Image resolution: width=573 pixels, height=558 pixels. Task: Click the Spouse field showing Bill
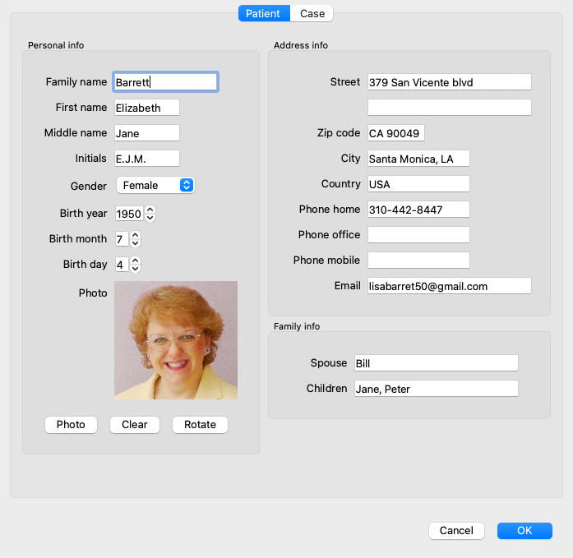437,363
